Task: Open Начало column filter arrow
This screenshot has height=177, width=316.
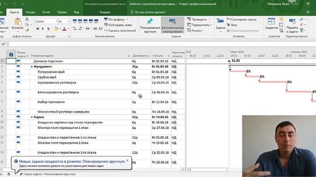Action: click(x=168, y=56)
